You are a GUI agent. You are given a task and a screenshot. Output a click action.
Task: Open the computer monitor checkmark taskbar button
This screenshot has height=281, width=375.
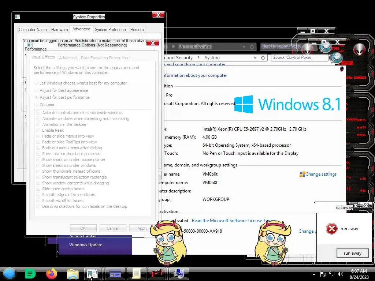click(x=179, y=274)
